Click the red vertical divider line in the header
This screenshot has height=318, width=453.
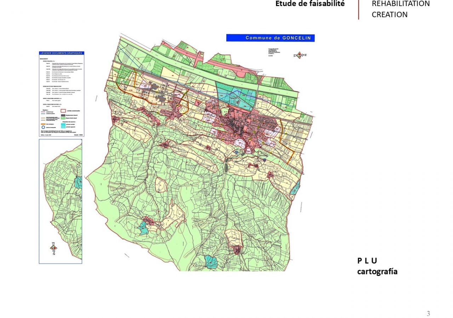[359, 10]
